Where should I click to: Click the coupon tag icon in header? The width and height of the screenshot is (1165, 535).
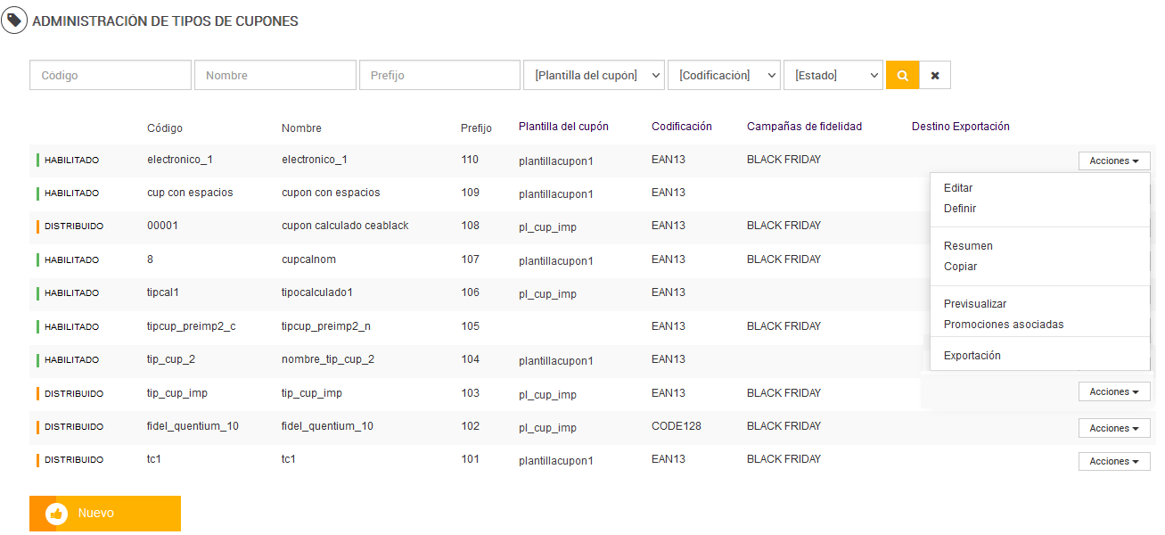point(14,21)
